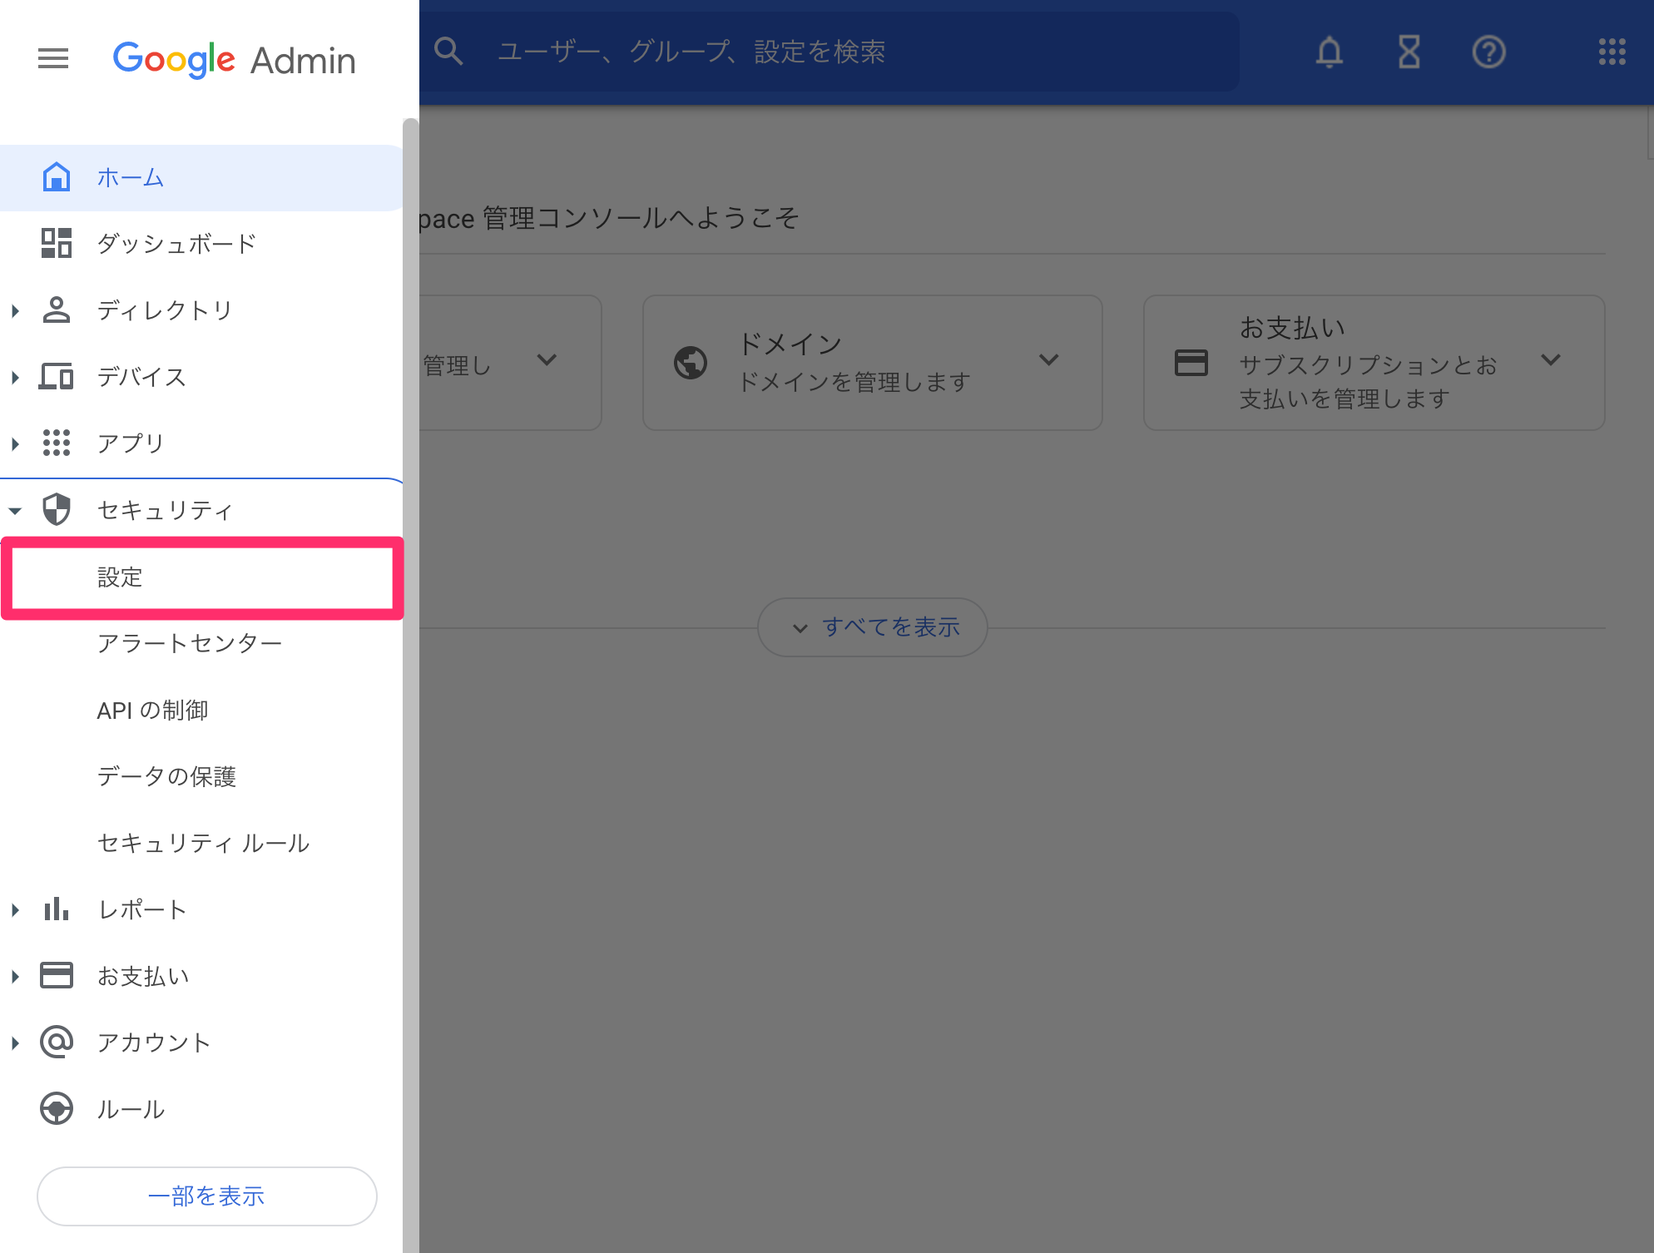Image resolution: width=1654 pixels, height=1253 pixels.
Task: Open 設定 under セキュリティ
Action: click(203, 577)
